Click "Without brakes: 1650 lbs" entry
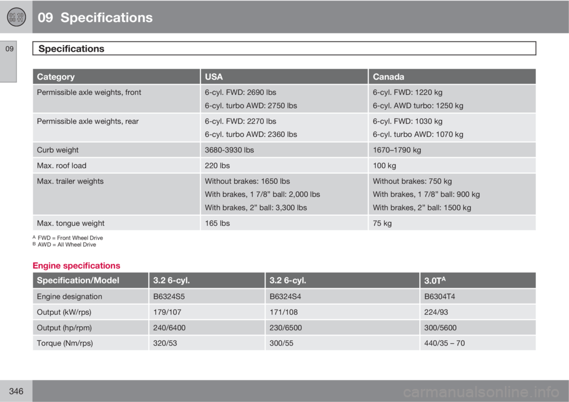 click(x=247, y=181)
